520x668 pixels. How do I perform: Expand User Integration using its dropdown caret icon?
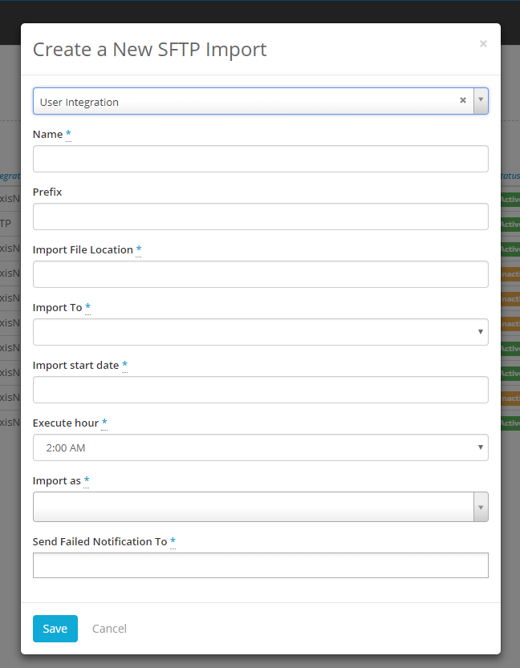[x=480, y=100]
